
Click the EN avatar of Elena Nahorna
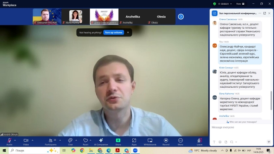tap(214, 98)
